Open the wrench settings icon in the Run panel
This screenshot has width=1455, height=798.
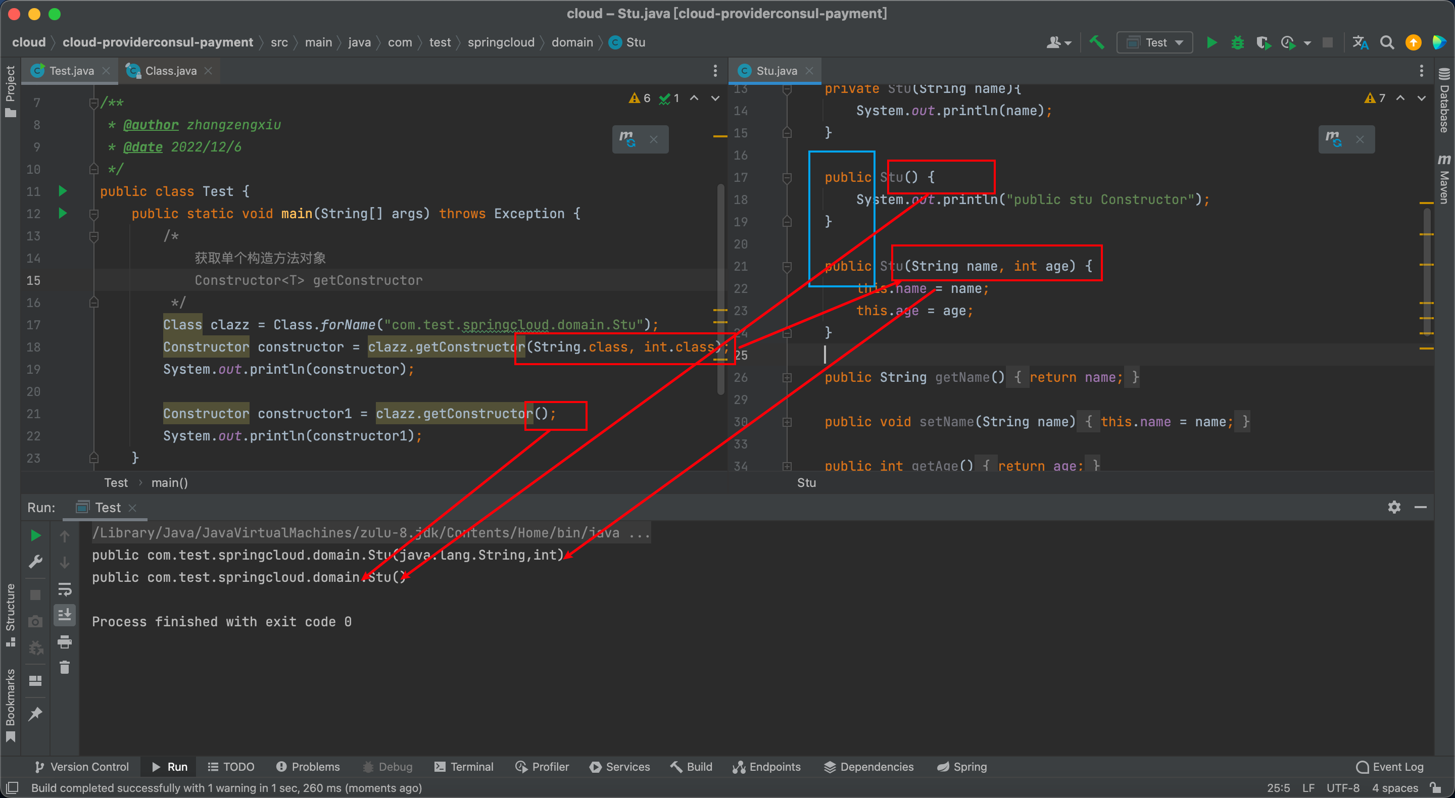tap(35, 562)
